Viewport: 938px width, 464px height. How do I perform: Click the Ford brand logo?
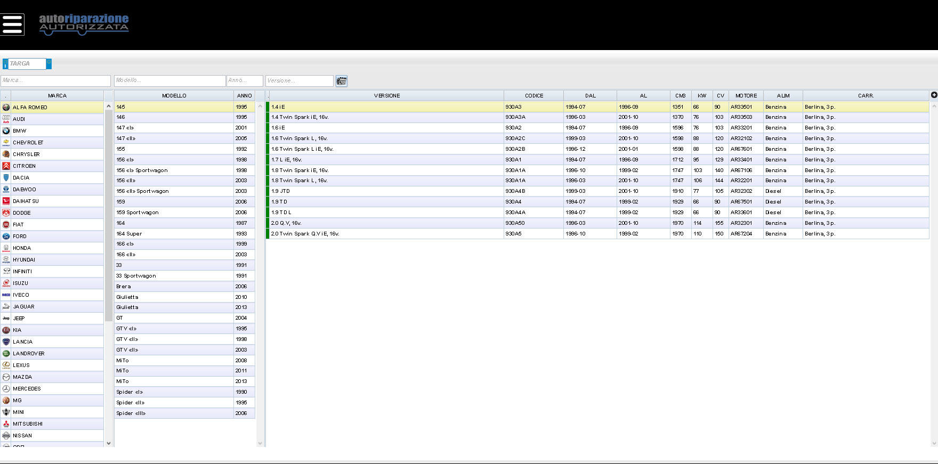tap(6, 236)
